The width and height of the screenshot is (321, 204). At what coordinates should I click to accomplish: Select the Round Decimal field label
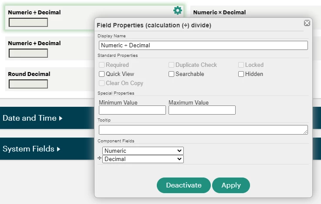point(29,74)
